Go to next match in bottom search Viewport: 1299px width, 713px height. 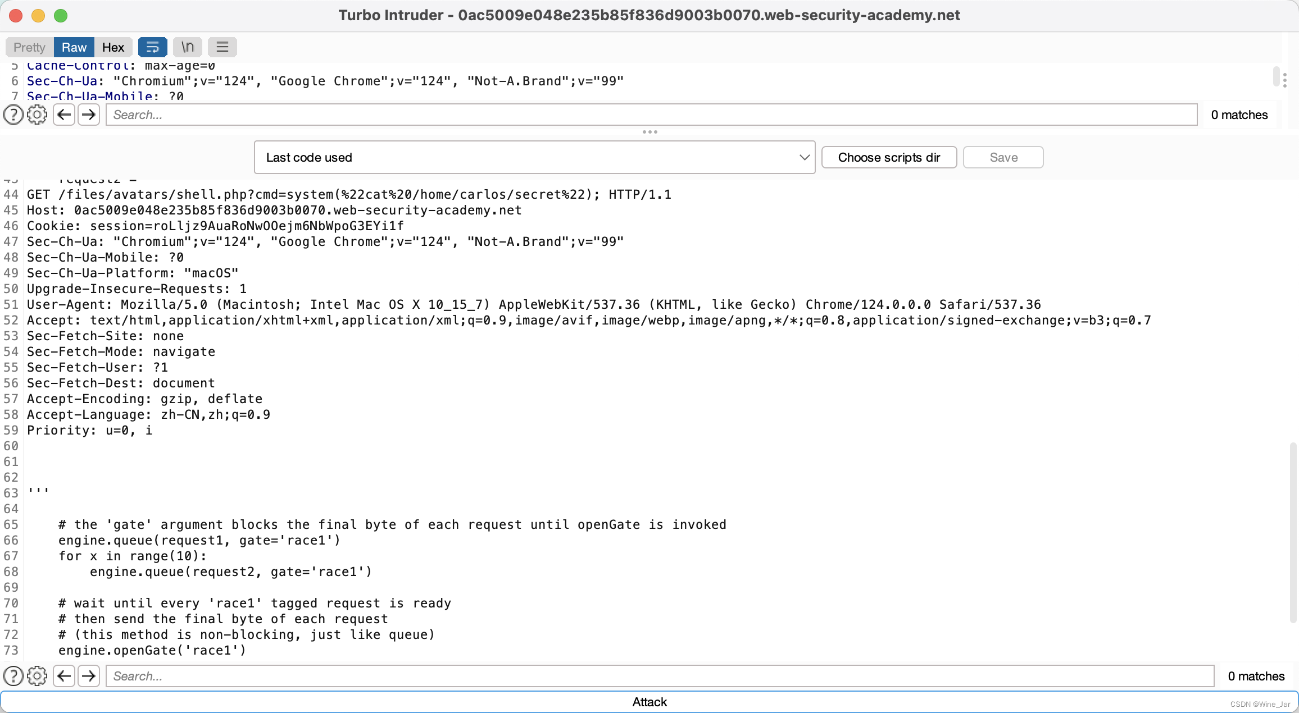pos(89,676)
